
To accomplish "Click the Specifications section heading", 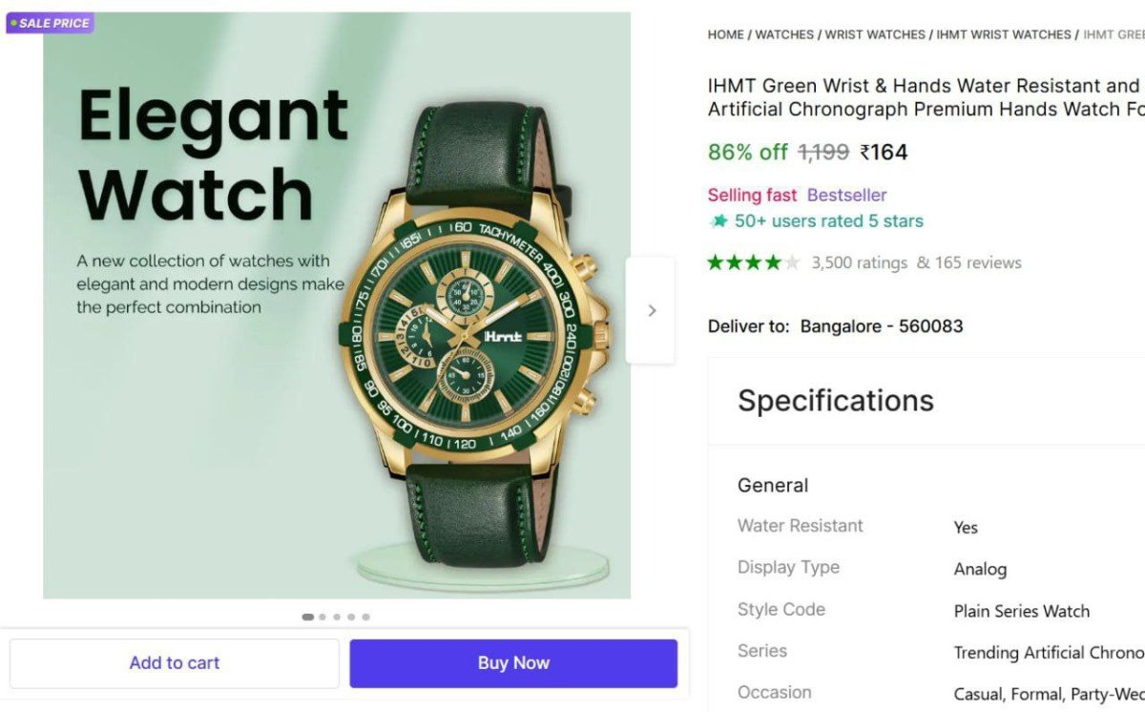I will (x=835, y=401).
